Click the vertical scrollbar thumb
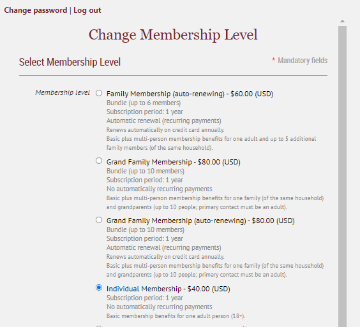 342,177
